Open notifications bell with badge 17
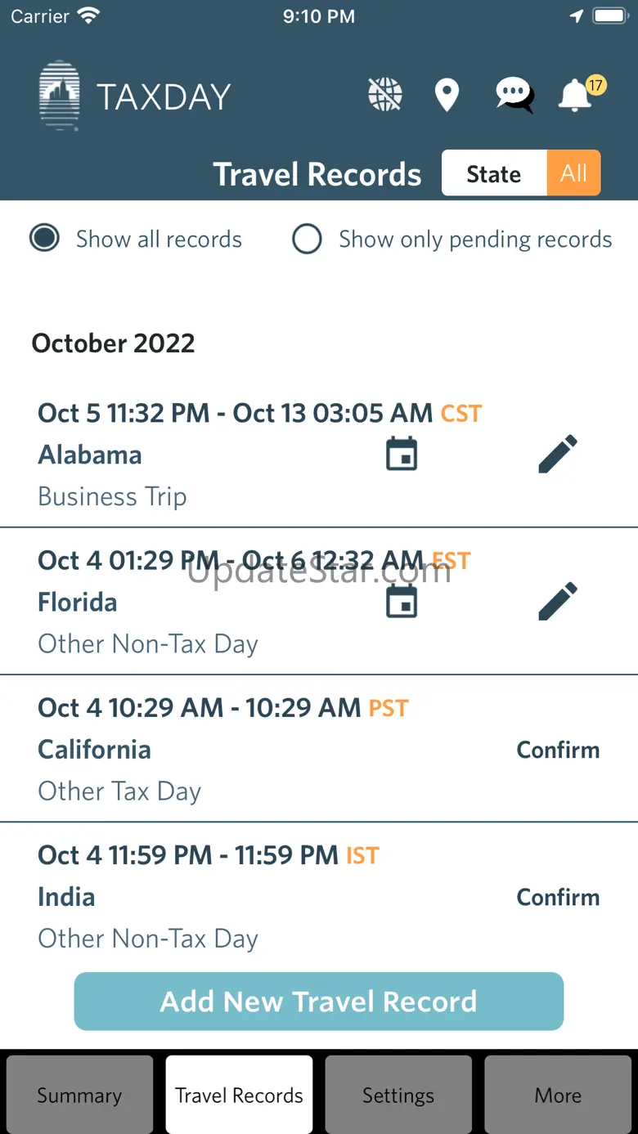The image size is (638, 1134). pos(577,96)
